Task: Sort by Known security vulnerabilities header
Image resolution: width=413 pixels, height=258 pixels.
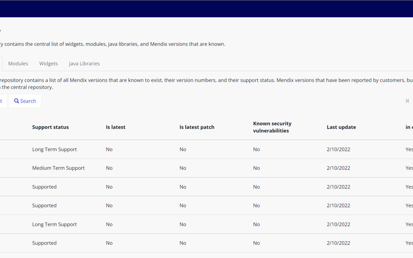Action: point(272,127)
